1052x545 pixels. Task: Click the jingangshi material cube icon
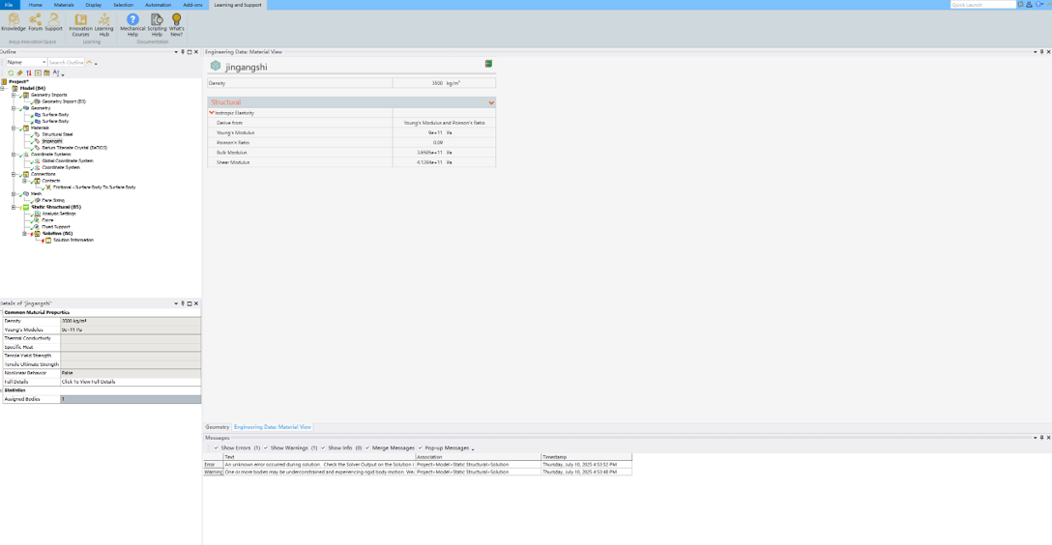(216, 66)
